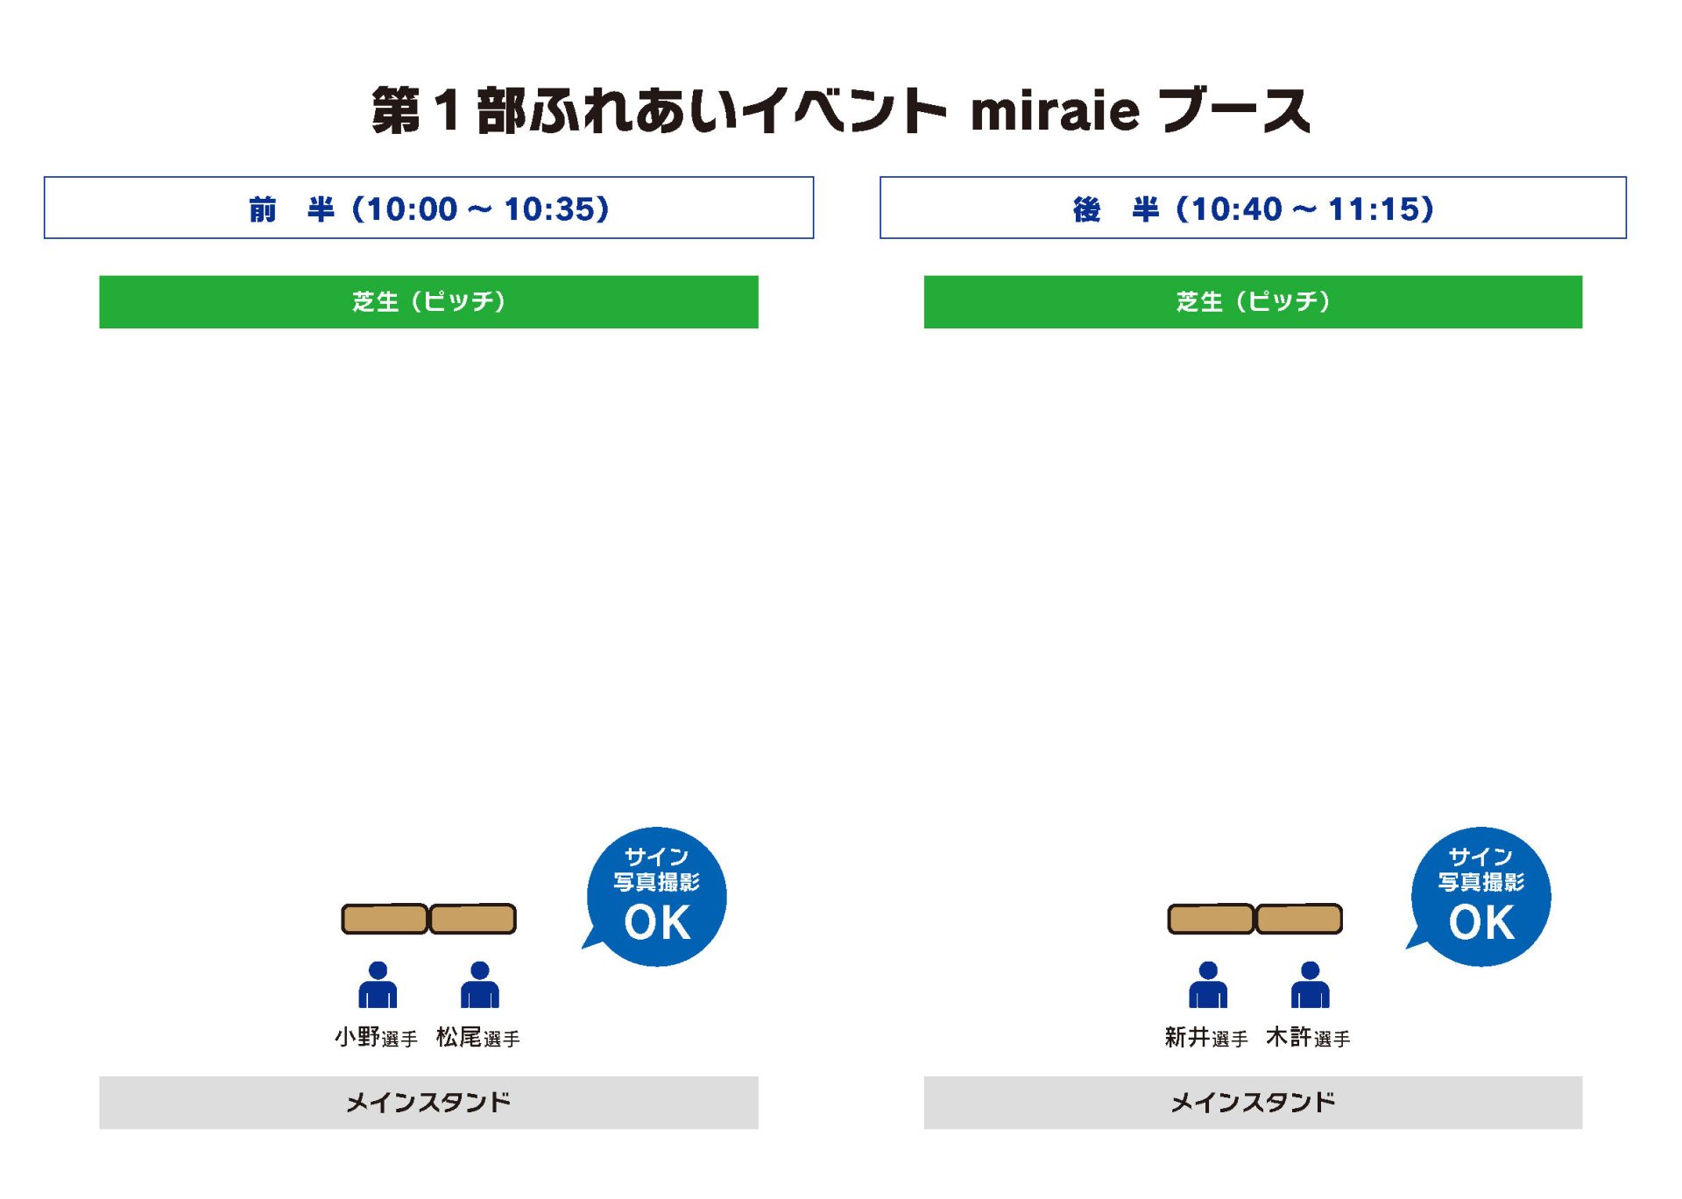Click the left メインスタンド gray bar
1682x1199 pixels.
click(428, 1103)
